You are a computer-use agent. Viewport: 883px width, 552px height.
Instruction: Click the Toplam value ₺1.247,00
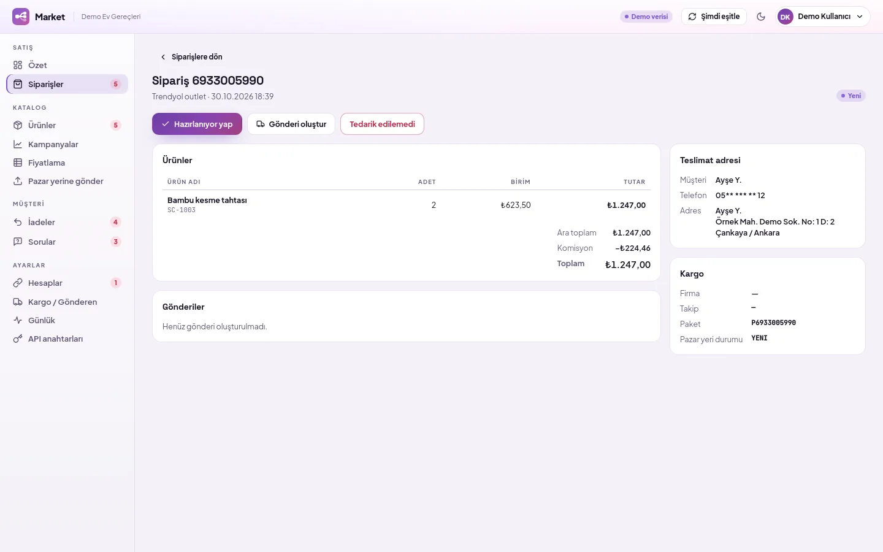[x=628, y=265]
